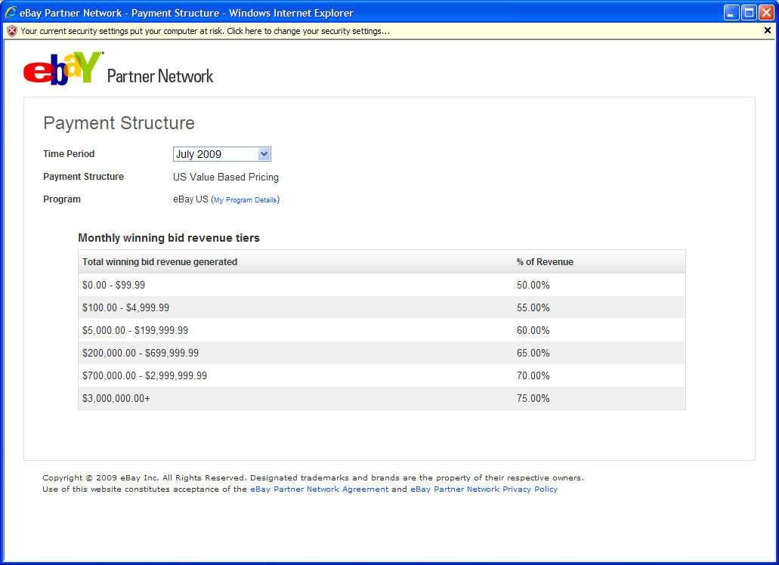
Task: Dismiss the security settings information bar
Action: [768, 31]
